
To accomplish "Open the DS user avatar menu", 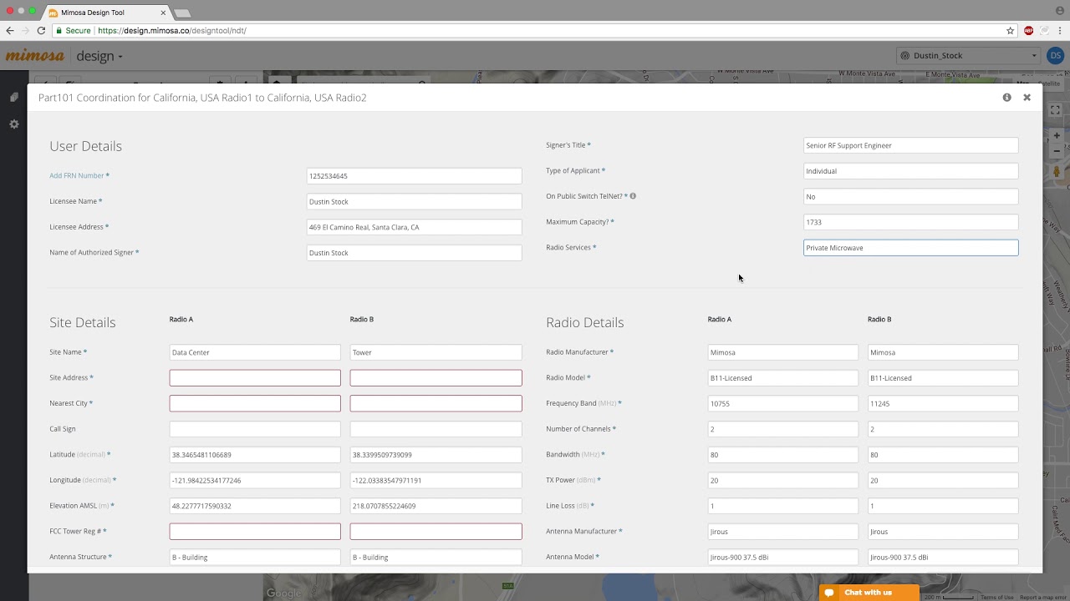I will [x=1055, y=56].
